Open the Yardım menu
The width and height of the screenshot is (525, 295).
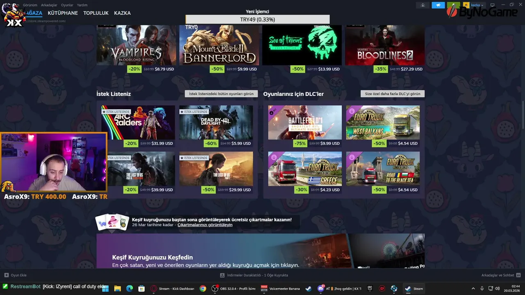[x=82, y=5]
